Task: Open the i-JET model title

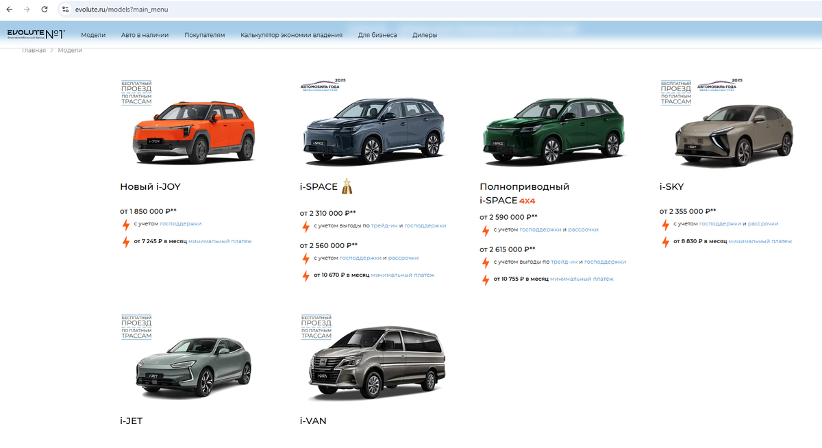Action: tap(131, 421)
